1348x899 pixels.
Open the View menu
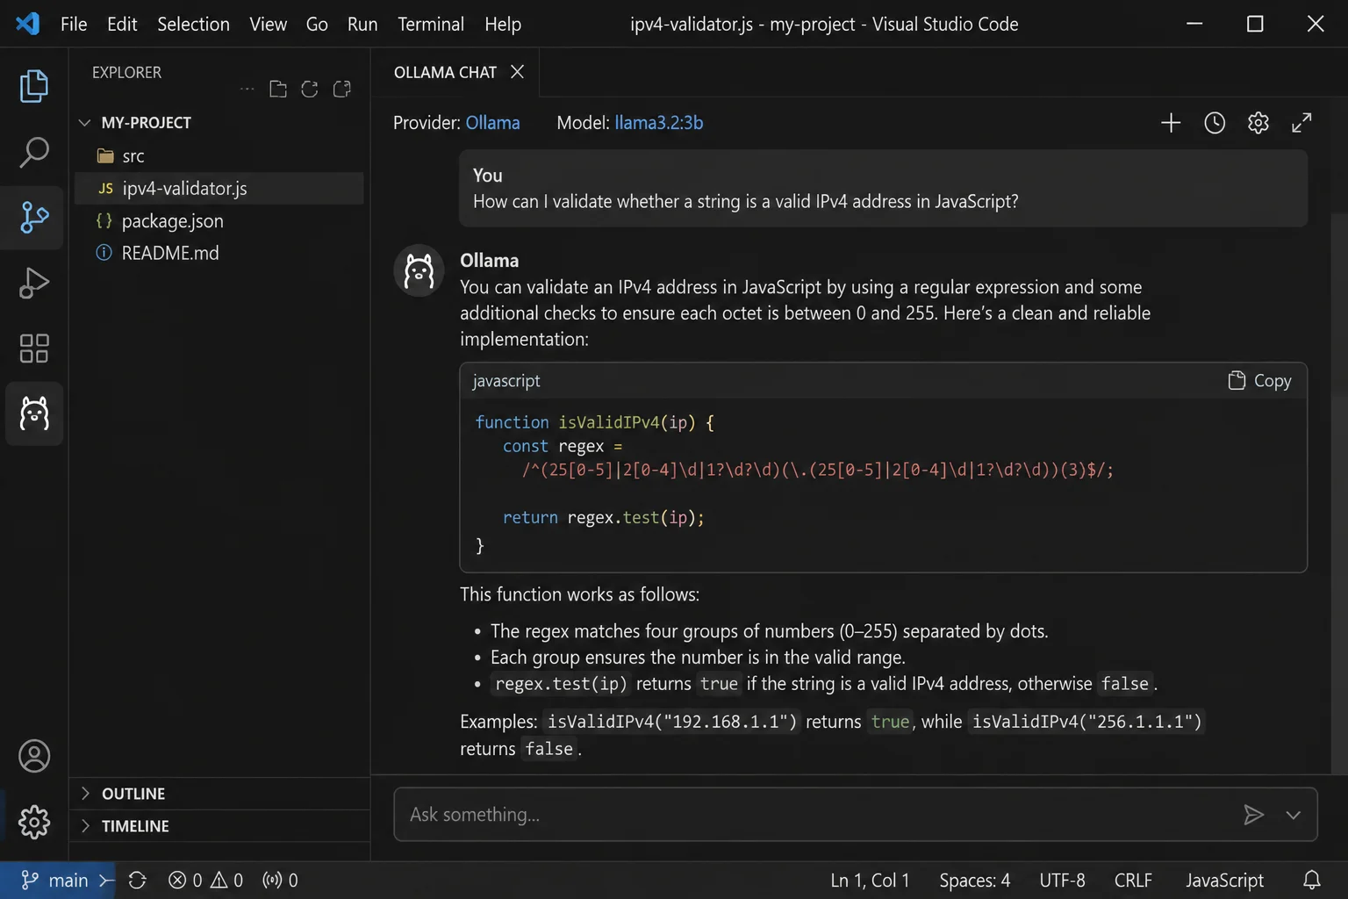pos(268,24)
